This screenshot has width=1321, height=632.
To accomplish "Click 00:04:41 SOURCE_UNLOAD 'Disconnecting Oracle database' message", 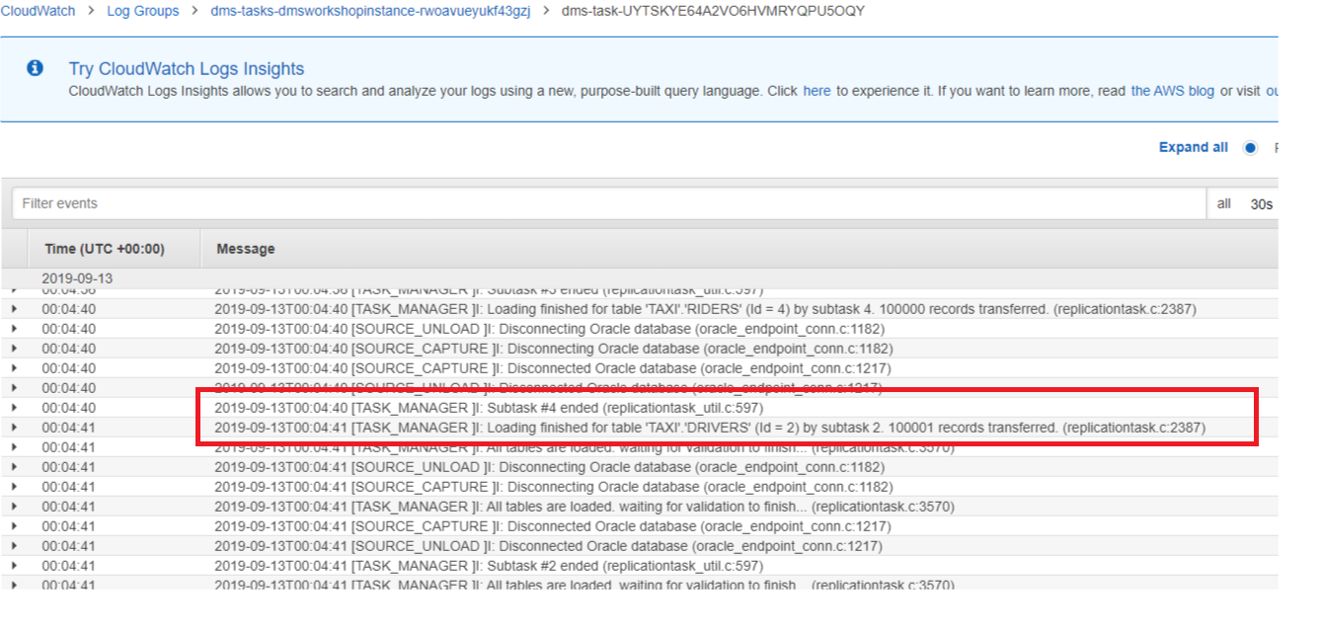I will click(x=549, y=467).
